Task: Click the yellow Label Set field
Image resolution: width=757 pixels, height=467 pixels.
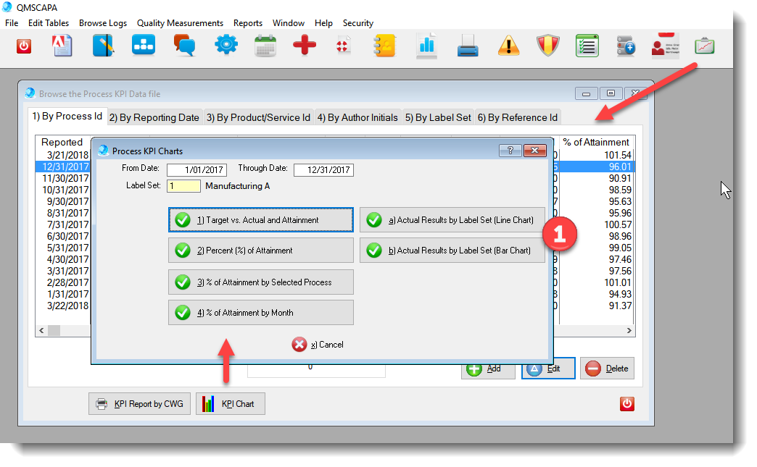Action: pyautogui.click(x=183, y=186)
